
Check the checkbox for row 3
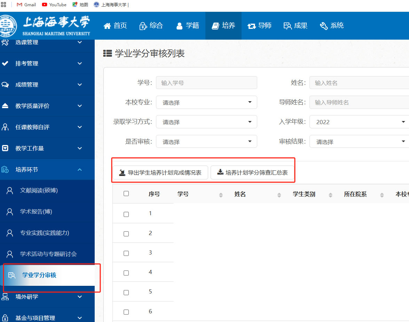[x=126, y=253]
